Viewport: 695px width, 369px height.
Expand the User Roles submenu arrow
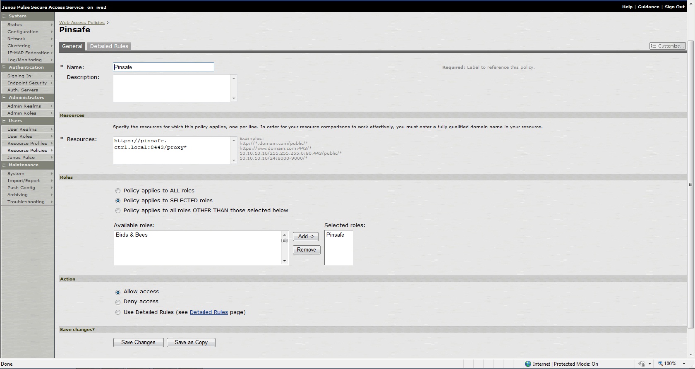[x=52, y=137]
